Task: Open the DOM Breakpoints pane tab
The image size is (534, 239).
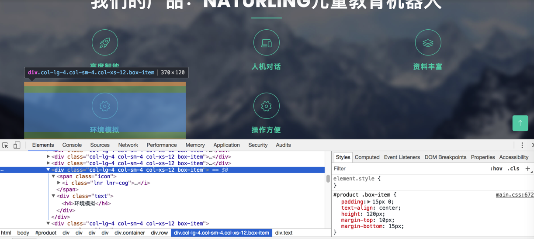Action: click(x=445, y=157)
